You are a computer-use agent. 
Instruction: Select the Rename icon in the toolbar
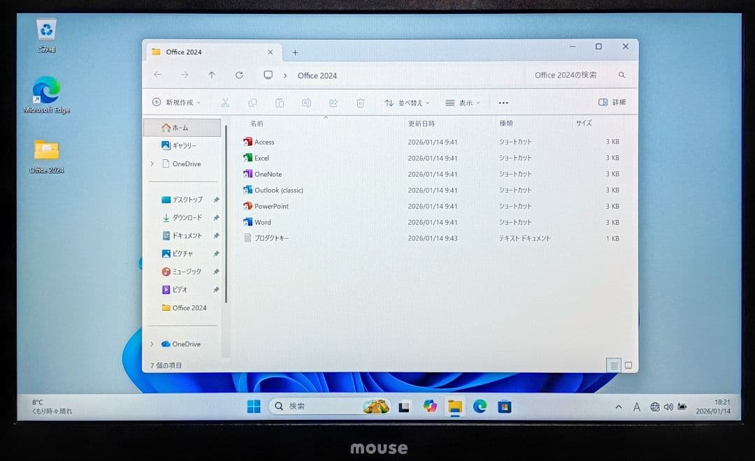(305, 103)
